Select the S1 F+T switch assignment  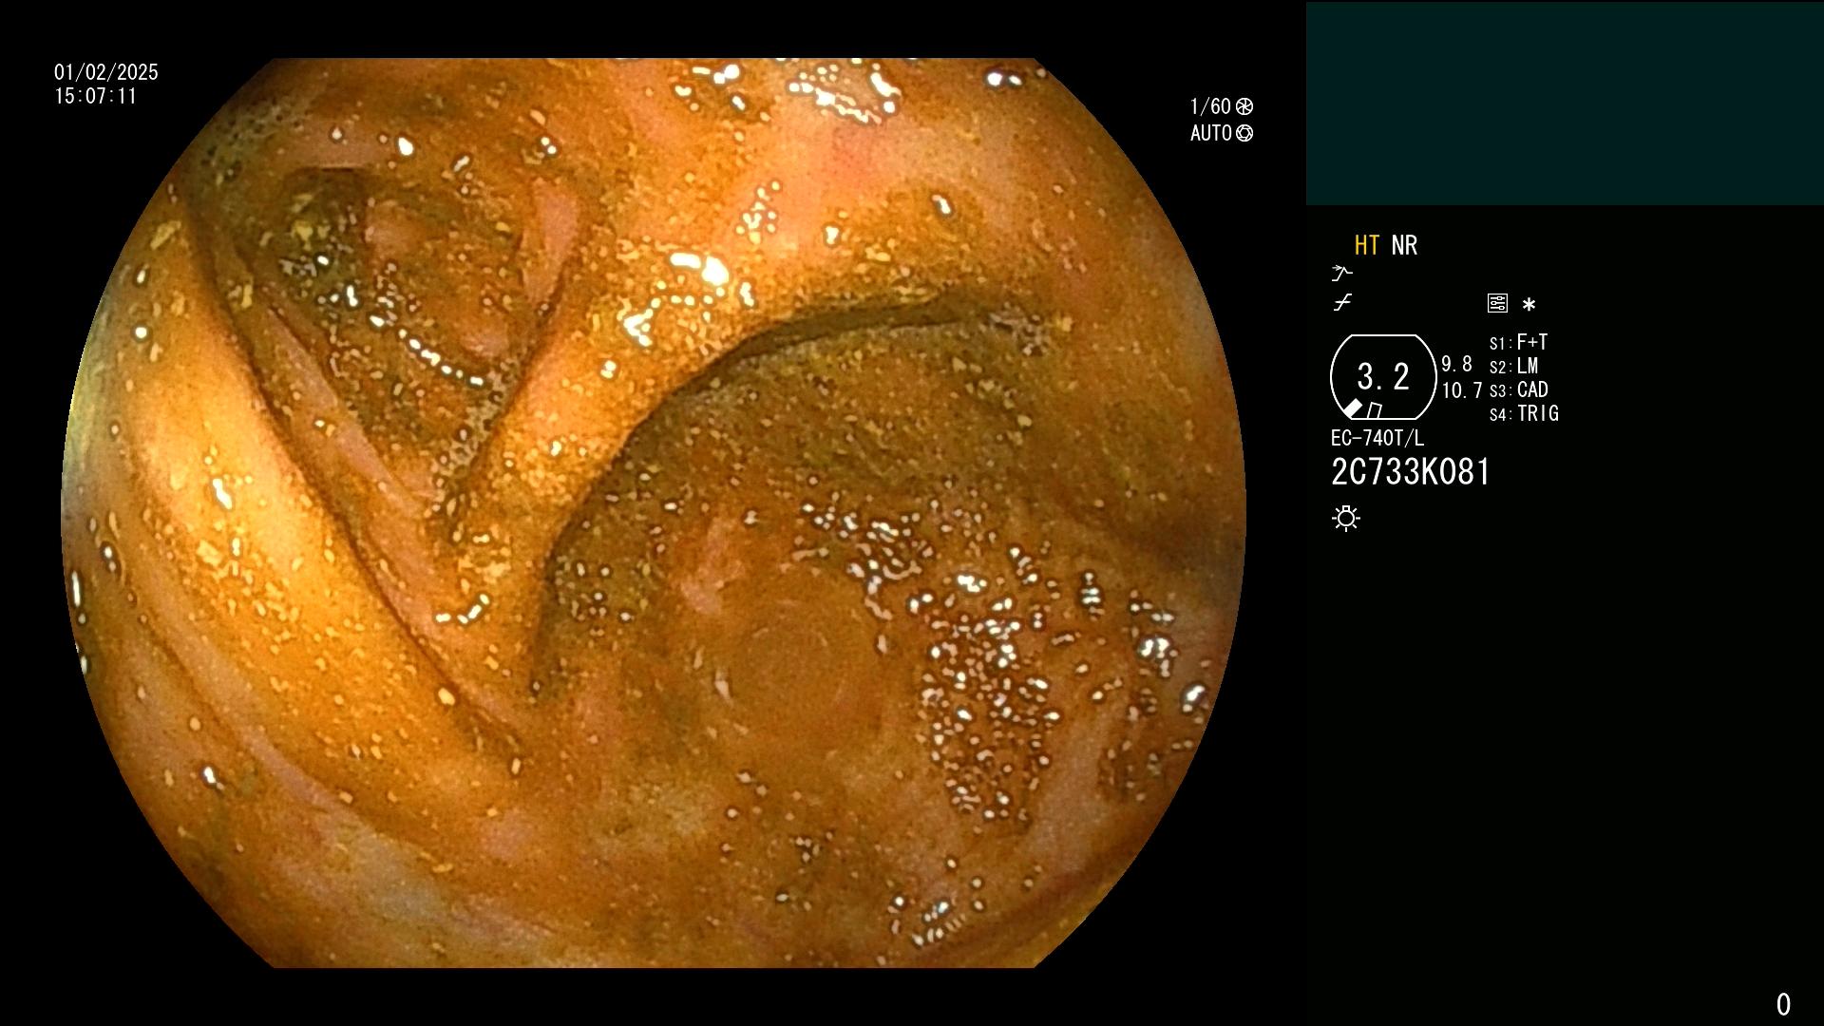(x=1519, y=342)
